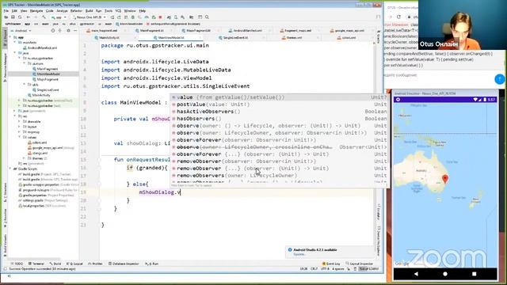Open the File menu

tap(6, 10)
